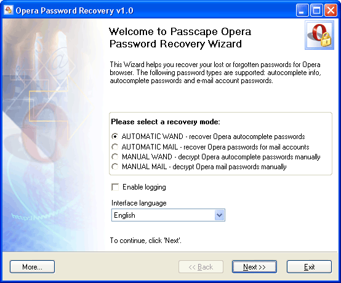Minimize the Opera Password Recovery window

pos(302,10)
